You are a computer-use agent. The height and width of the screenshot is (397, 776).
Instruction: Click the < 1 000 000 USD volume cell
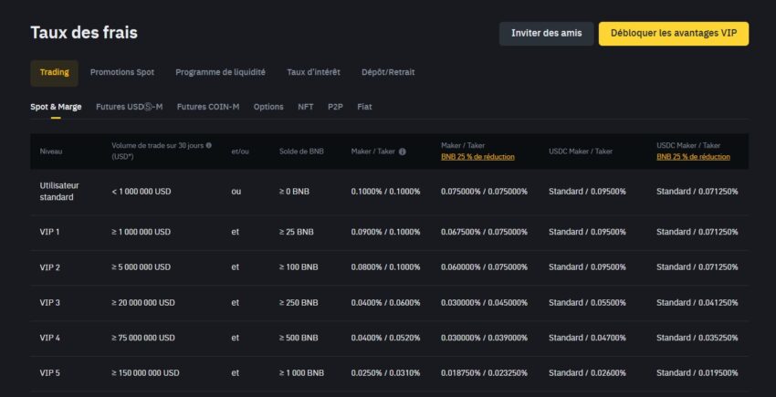point(141,192)
